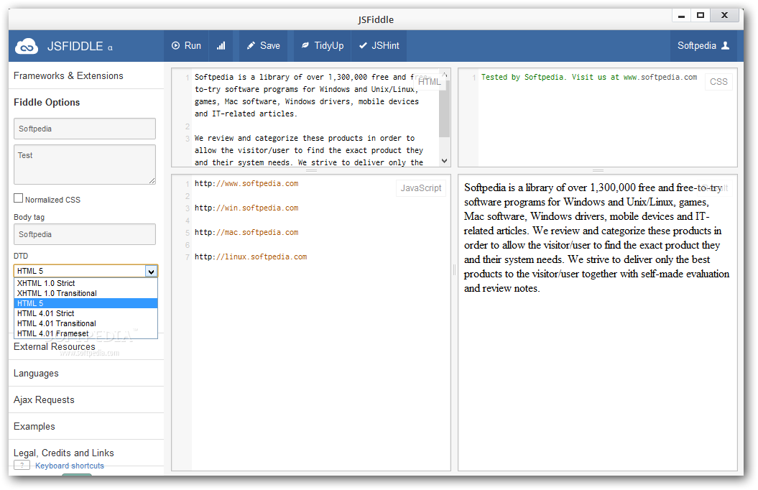The image size is (758, 490).
Task: Click the http://mac.softpedia.com code line
Action: point(246,233)
